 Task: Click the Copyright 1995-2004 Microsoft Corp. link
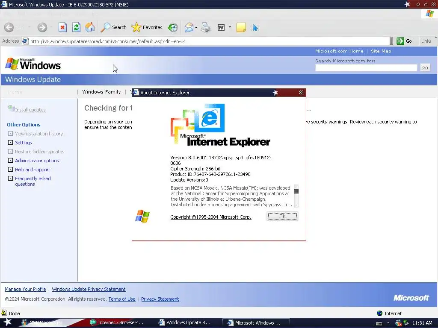coord(210,217)
